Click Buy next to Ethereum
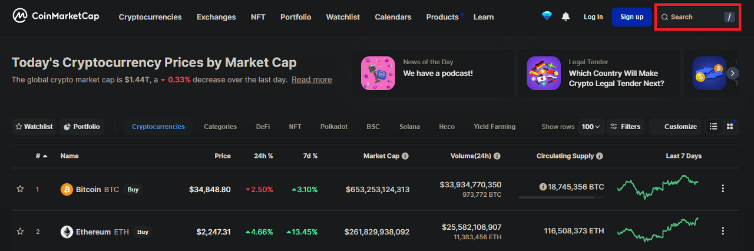This screenshot has height=251, width=754. (x=143, y=232)
